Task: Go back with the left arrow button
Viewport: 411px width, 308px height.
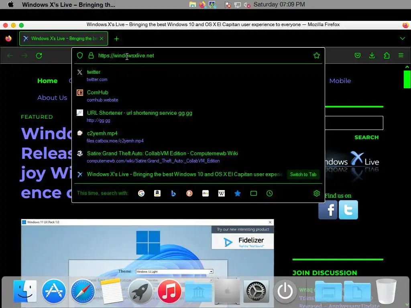Action: coord(10,55)
